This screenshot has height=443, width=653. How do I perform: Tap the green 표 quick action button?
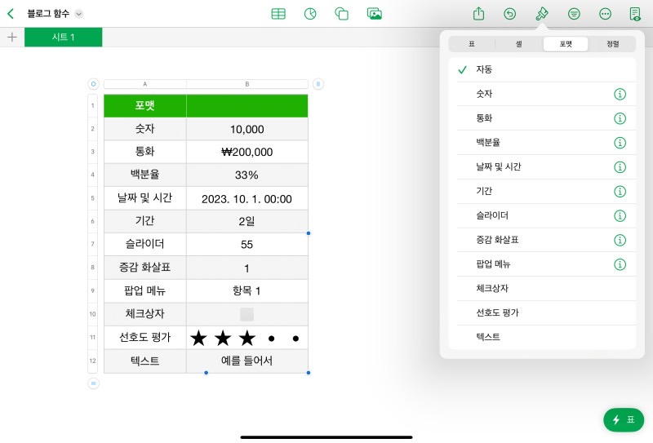[x=624, y=419]
